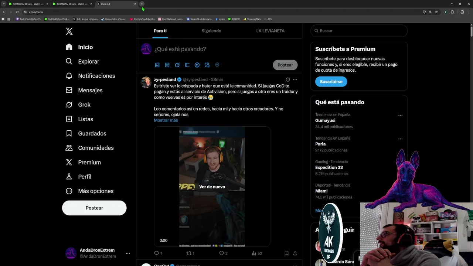Click the large white Postear sidebar button

click(94, 208)
